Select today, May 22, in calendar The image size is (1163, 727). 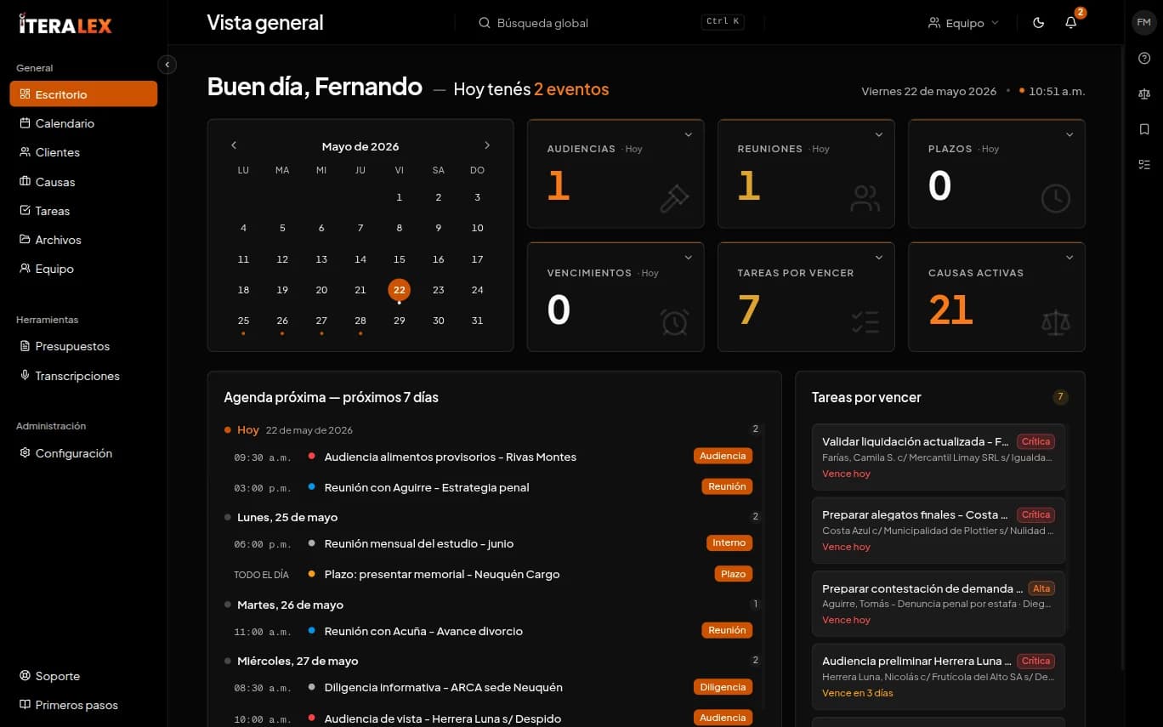[x=399, y=290]
